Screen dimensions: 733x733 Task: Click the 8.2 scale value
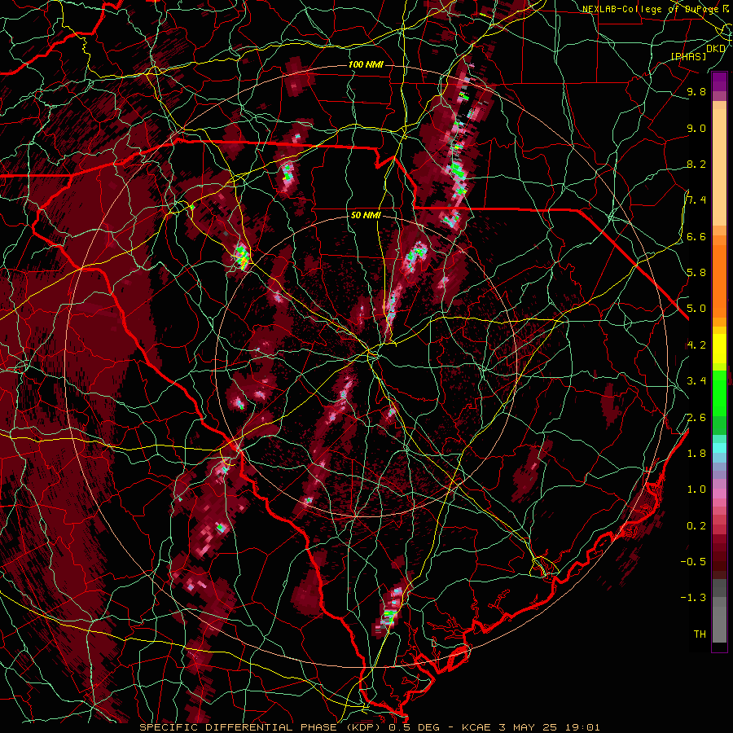pyautogui.click(x=696, y=165)
